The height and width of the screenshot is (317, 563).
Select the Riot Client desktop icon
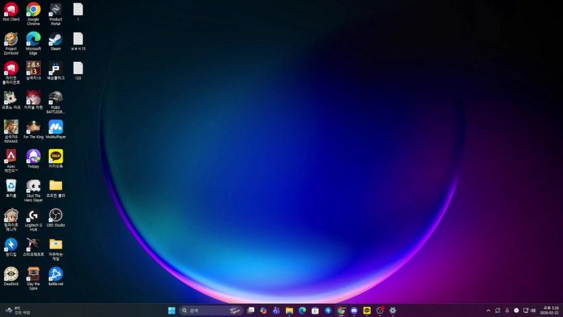pos(11,10)
